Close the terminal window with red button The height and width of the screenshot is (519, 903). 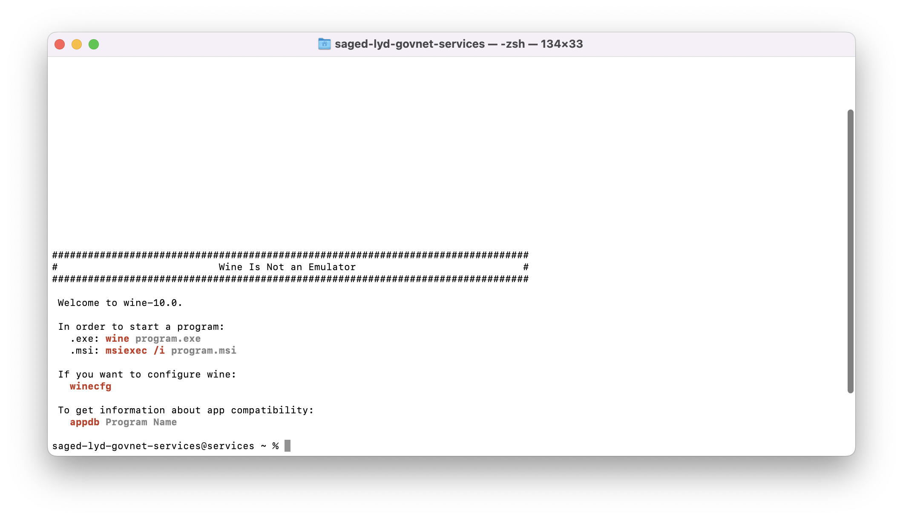coord(60,44)
